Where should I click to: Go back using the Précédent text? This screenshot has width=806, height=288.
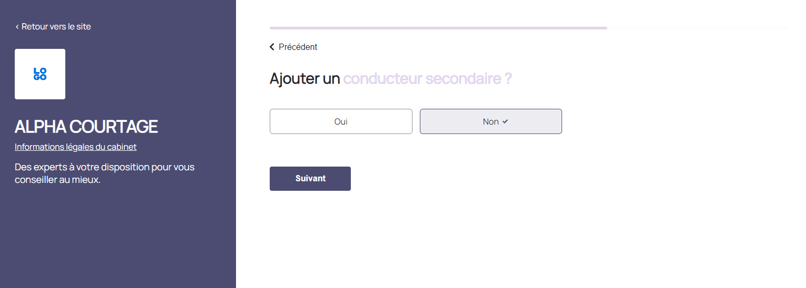[x=298, y=47]
